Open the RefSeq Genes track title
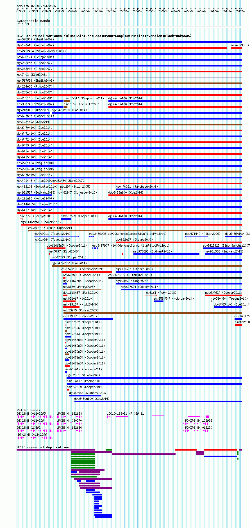Screen dimensions: 250x528 coord(28,410)
